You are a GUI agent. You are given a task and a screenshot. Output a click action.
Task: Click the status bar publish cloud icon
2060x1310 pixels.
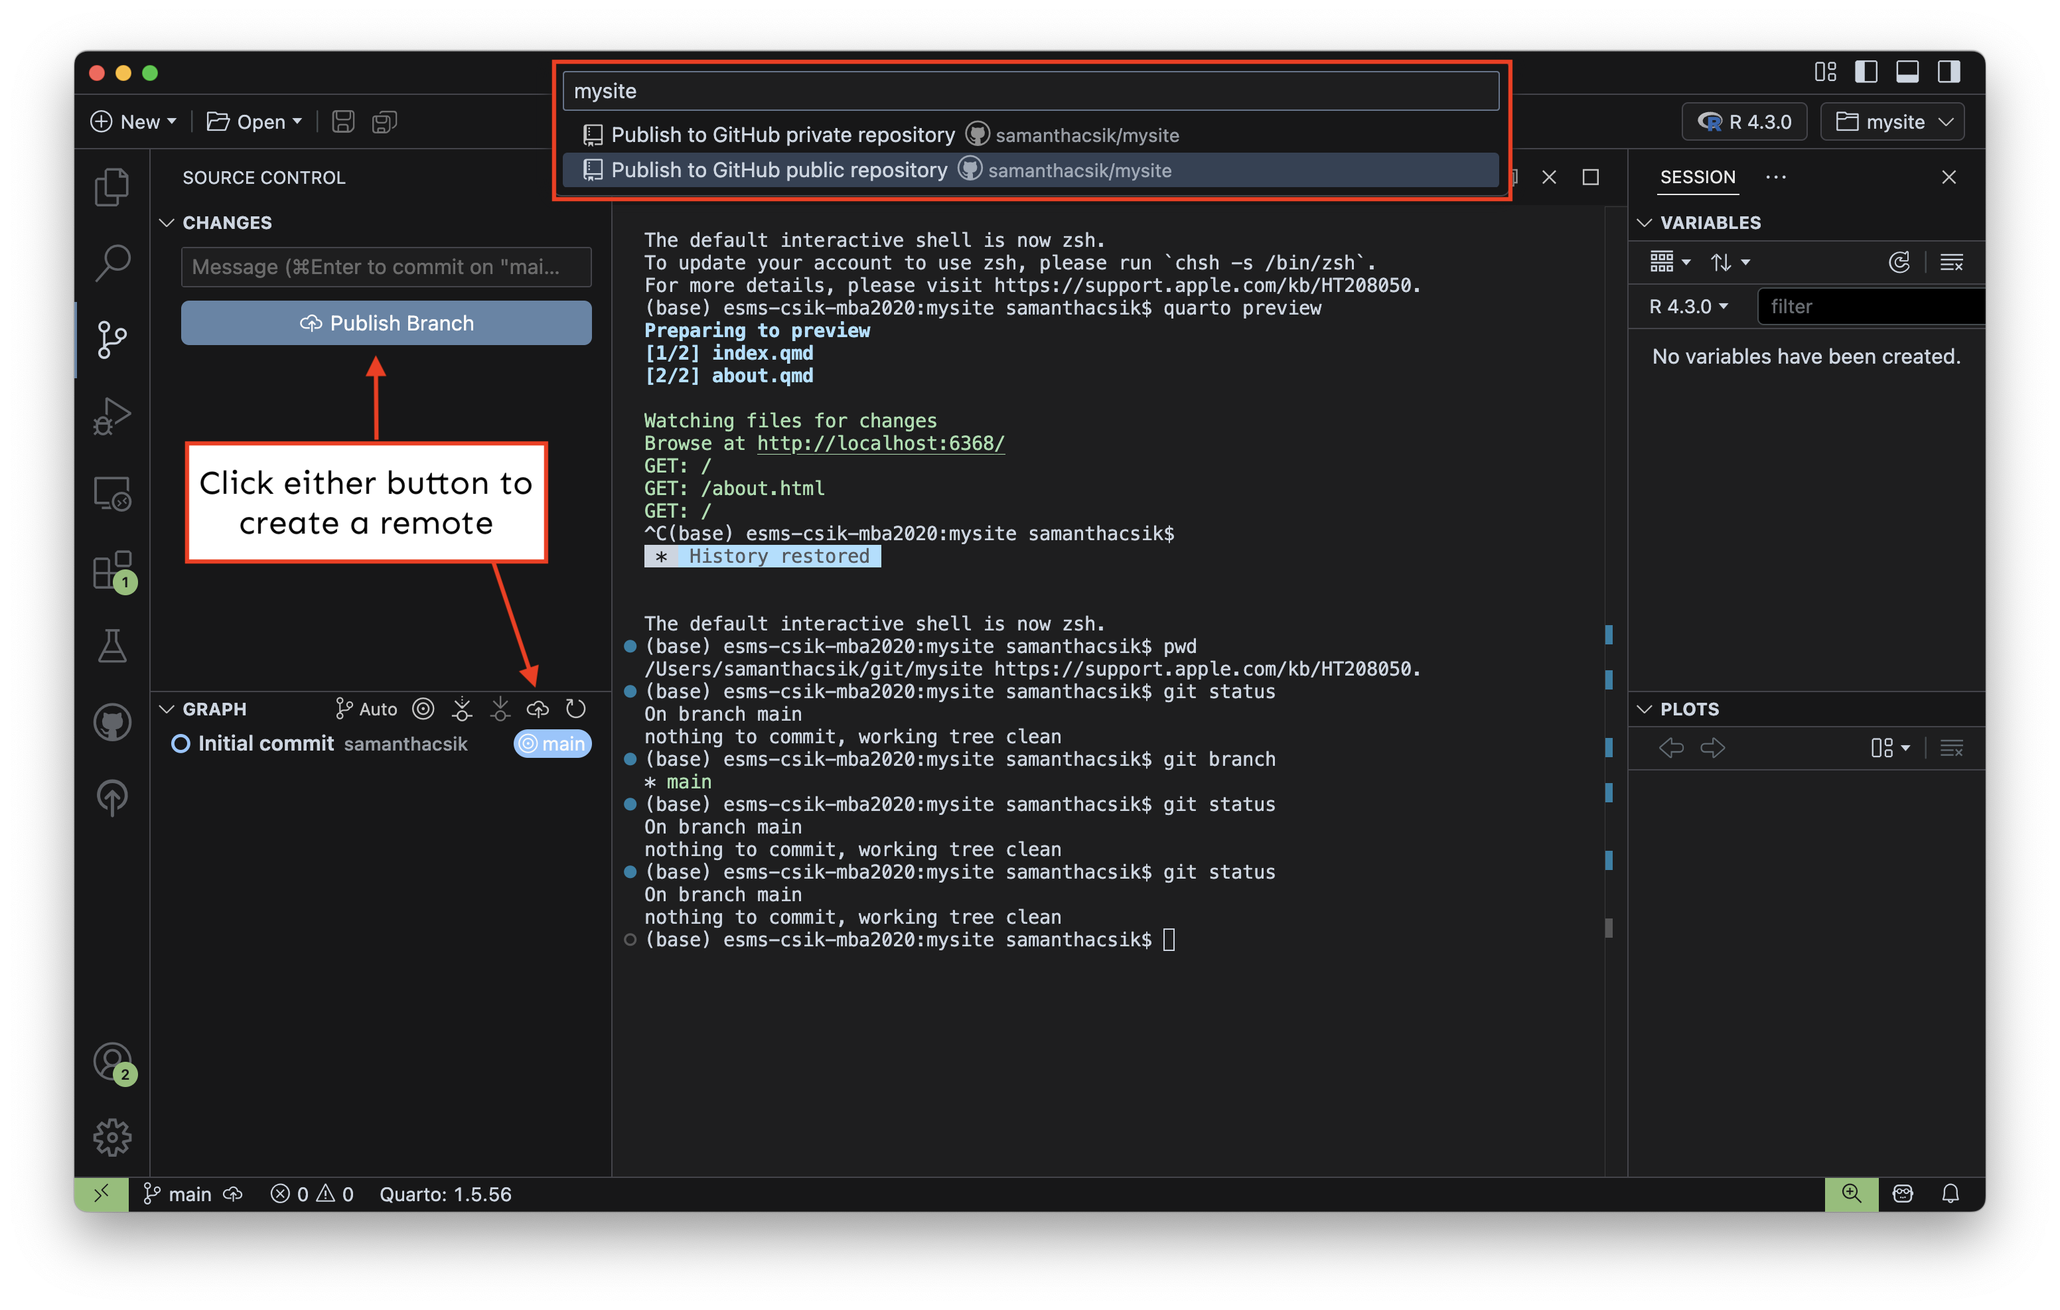[233, 1194]
